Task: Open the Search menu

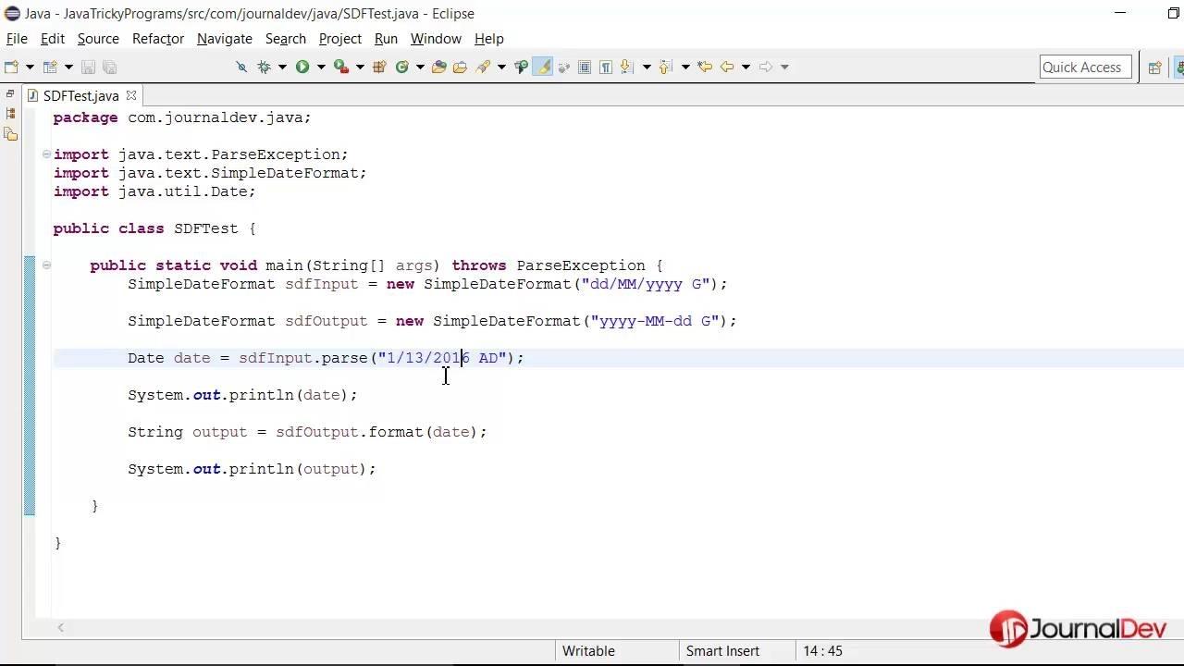Action: coord(286,39)
